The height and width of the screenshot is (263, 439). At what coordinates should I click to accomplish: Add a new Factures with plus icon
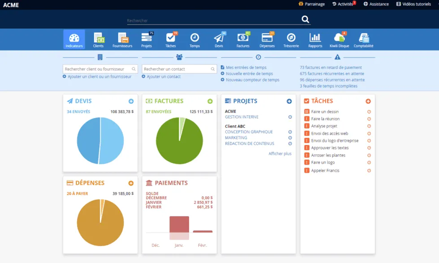[x=210, y=102]
